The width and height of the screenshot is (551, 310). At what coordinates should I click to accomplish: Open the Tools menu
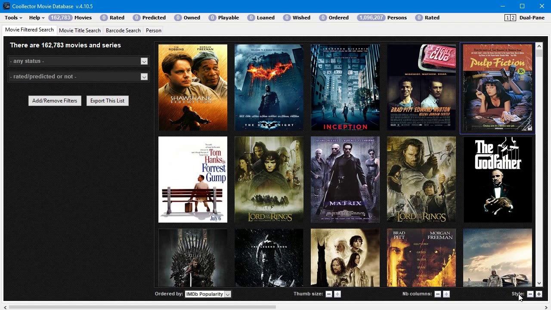[x=13, y=18]
